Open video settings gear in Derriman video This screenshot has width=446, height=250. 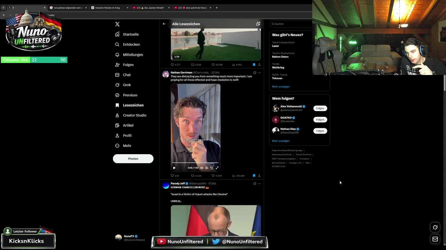[206, 168]
